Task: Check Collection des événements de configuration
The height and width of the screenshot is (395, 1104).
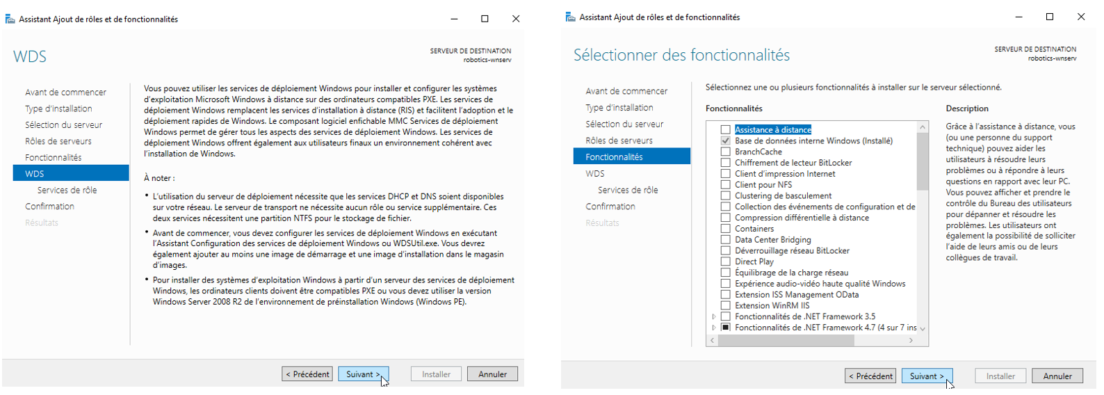Action: coord(725,207)
